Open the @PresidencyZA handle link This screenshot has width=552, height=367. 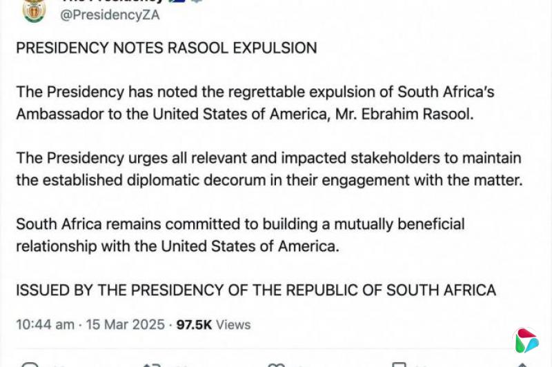[x=110, y=15]
